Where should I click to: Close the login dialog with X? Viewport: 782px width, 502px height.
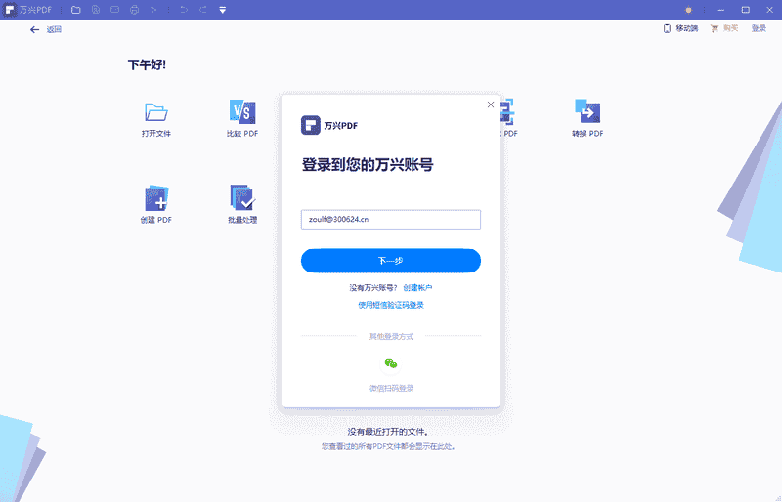click(x=491, y=105)
